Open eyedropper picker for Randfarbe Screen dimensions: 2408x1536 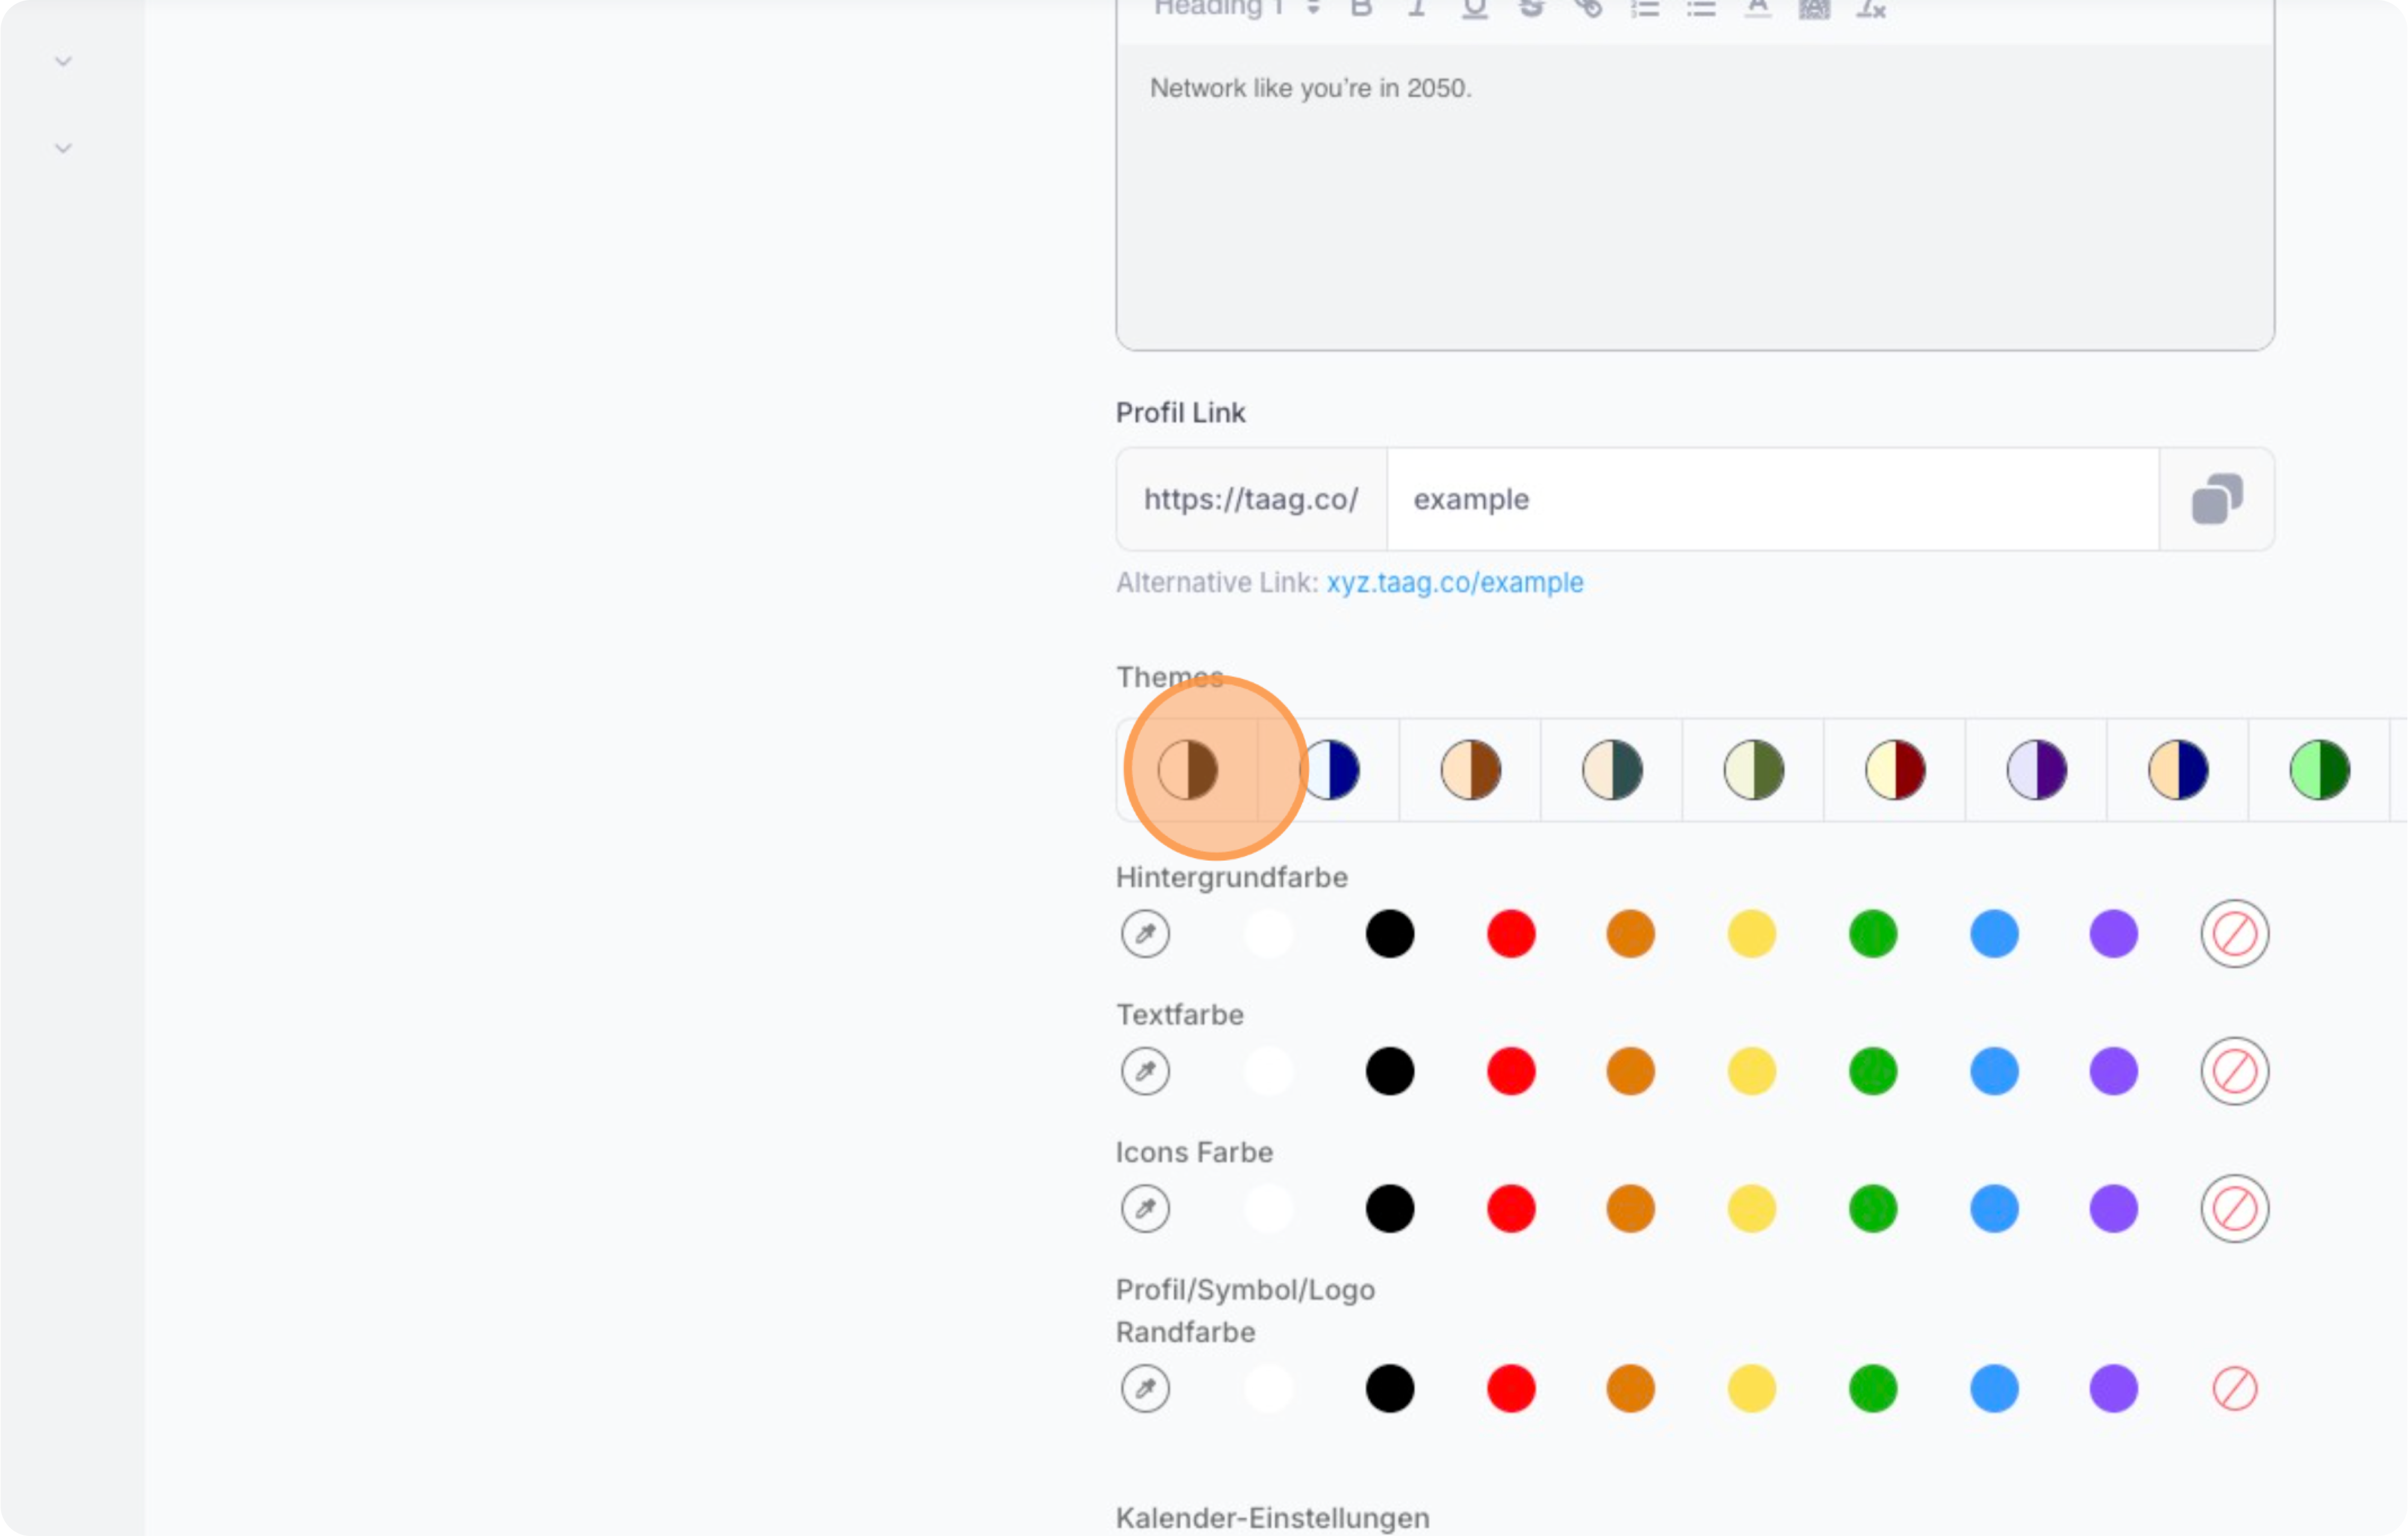point(1145,1388)
